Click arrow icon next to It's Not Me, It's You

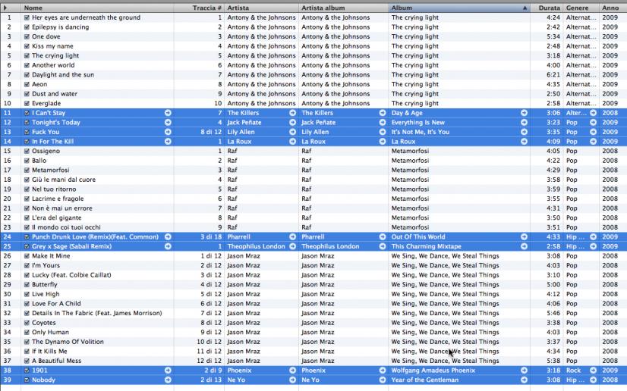pyautogui.click(x=524, y=132)
